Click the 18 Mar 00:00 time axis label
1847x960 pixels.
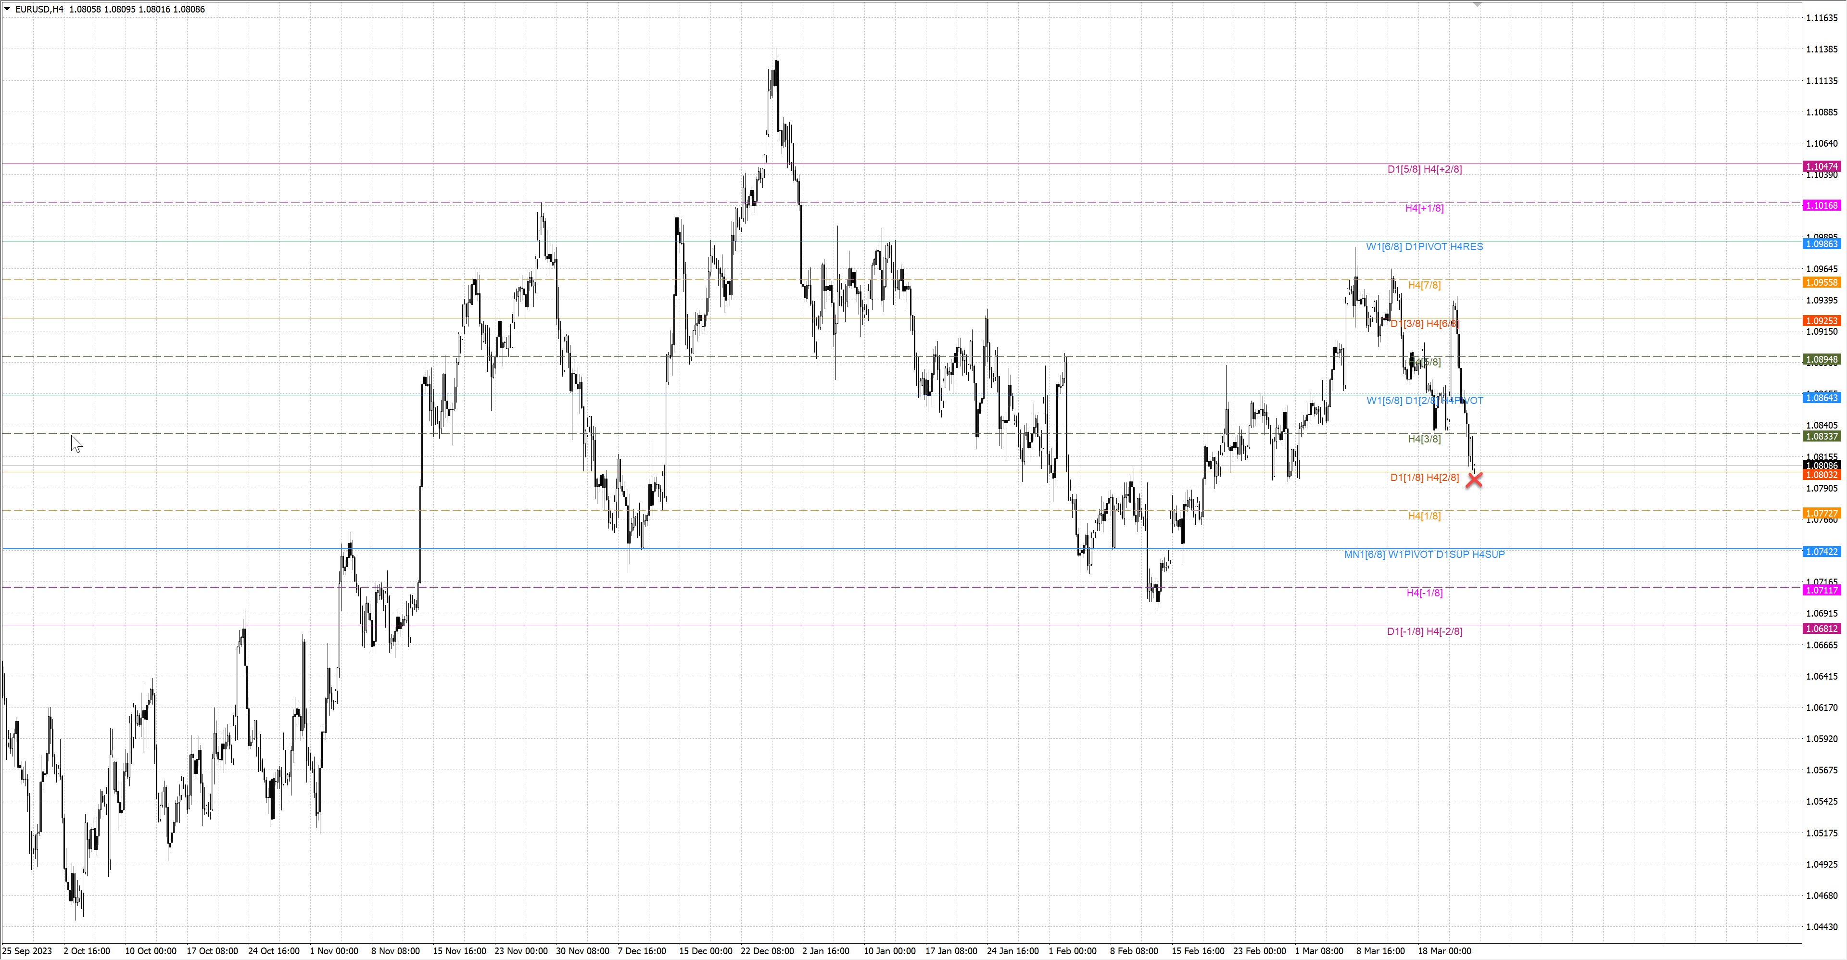tap(1444, 951)
